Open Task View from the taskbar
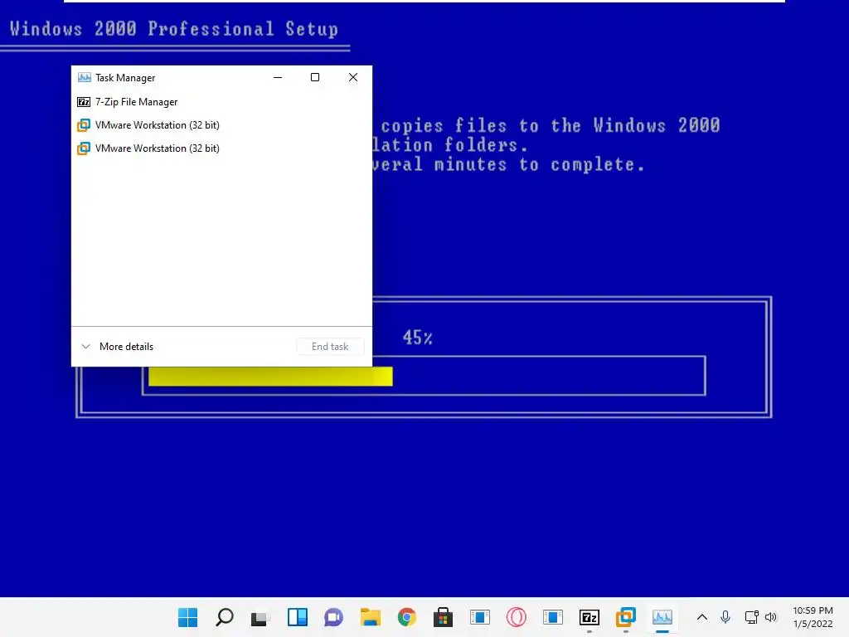Screen dimensions: 849x637 point(260,617)
